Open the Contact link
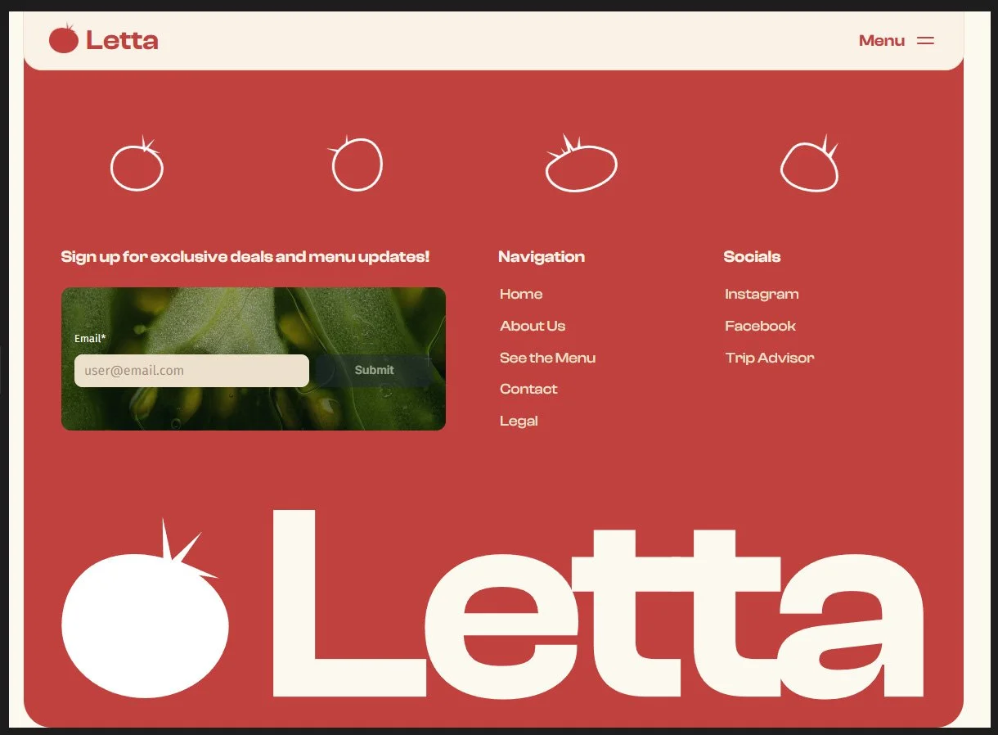Screen dimensions: 998x735 [528, 390]
